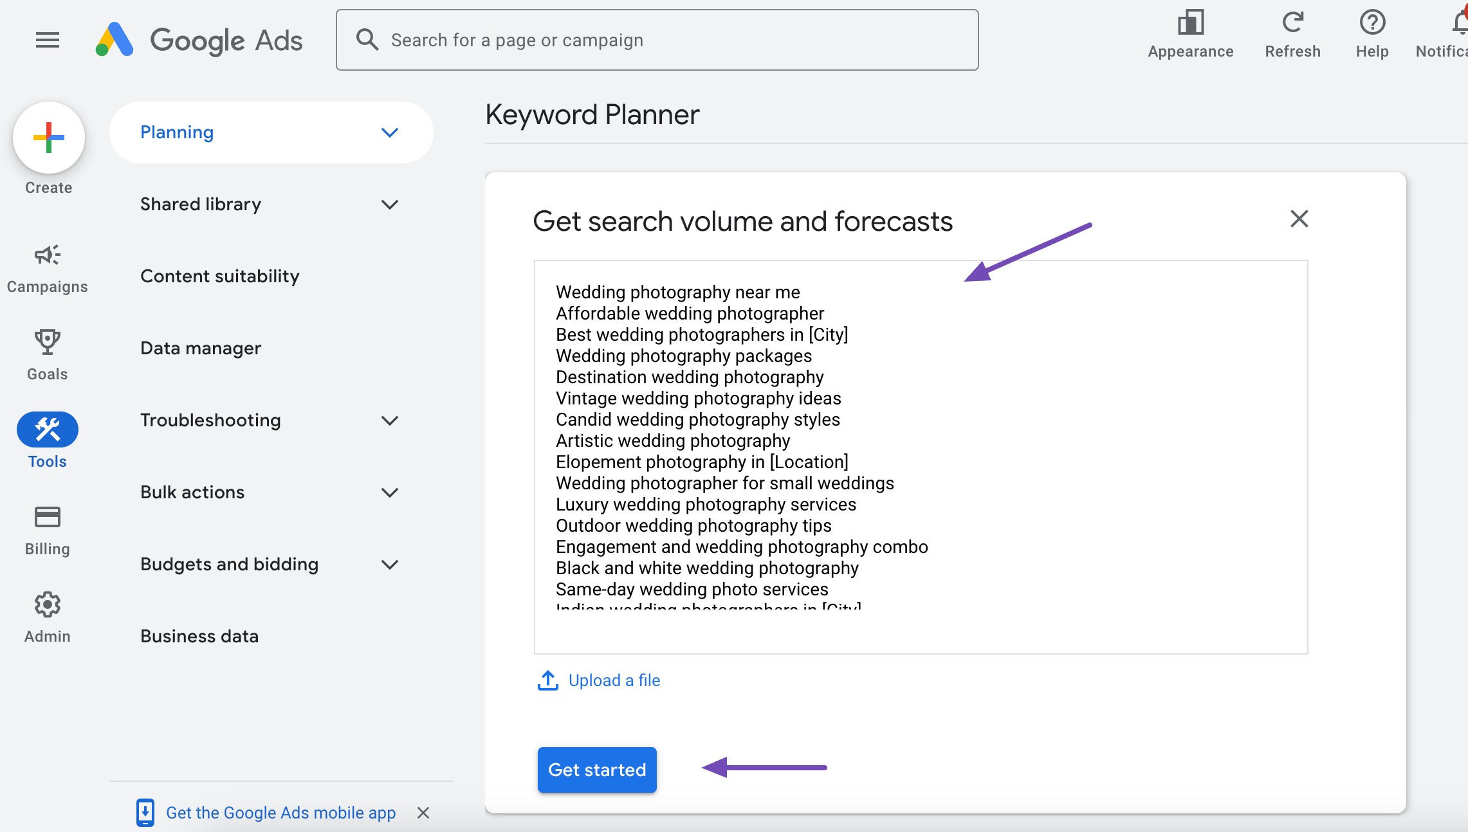Click the 'Get search volume and forecasts' title
The image size is (1468, 832).
743,222
